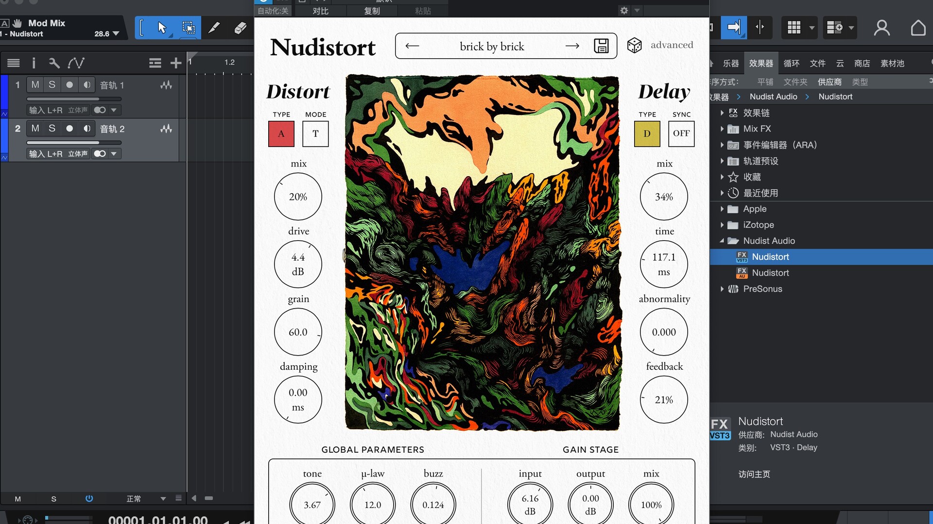The width and height of the screenshot is (933, 524).
Task: Expand the Mix FX folder
Action: [722, 129]
